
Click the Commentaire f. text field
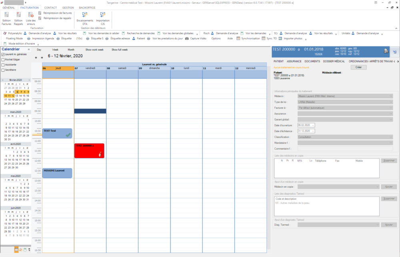click(345, 149)
